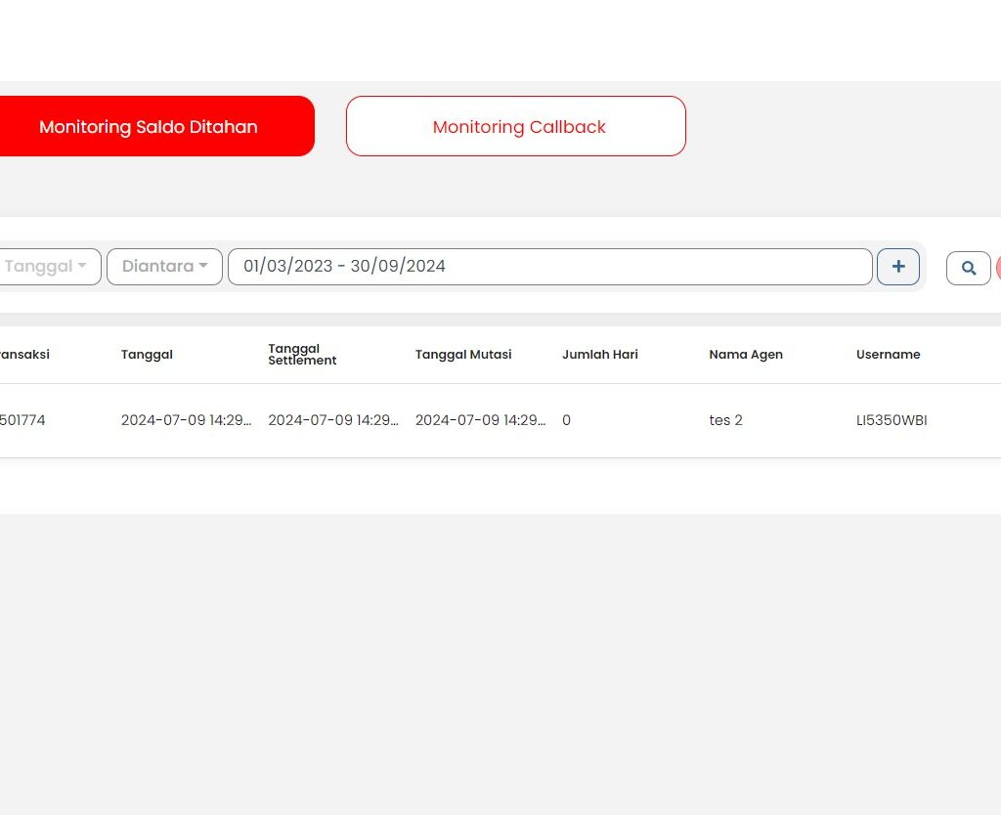Switch to Monitoring Saldo Ditahan tab
Viewport: 1001px width, 815px height.
tap(149, 127)
